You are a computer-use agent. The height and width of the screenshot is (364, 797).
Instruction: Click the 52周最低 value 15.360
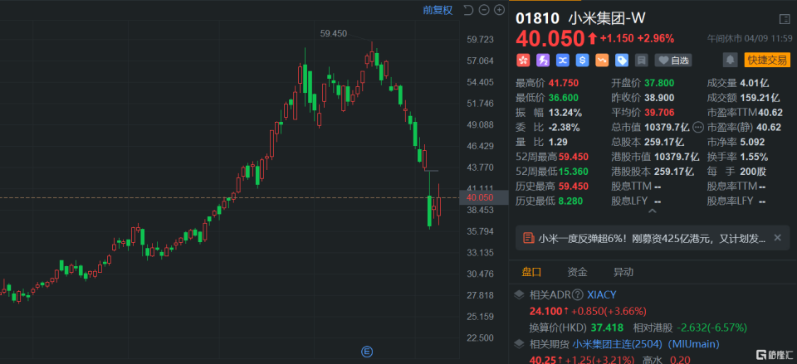pyautogui.click(x=575, y=172)
